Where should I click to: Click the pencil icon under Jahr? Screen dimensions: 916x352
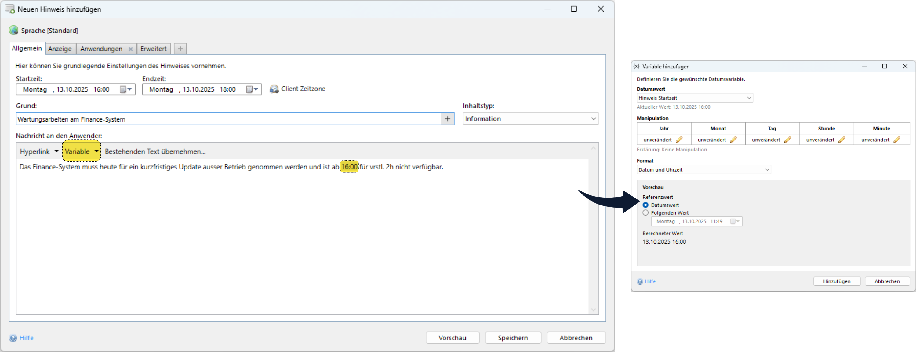679,140
